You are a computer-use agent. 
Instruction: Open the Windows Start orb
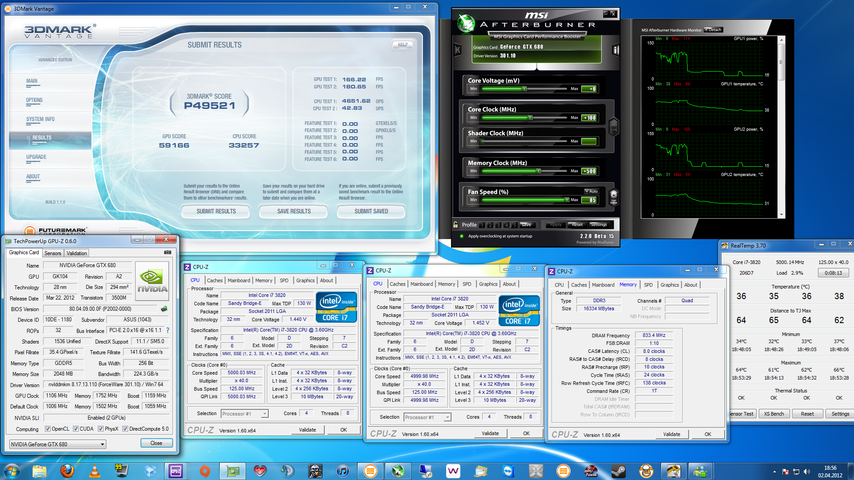[x=12, y=471]
